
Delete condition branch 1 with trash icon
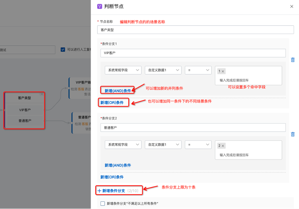coord(293,60)
